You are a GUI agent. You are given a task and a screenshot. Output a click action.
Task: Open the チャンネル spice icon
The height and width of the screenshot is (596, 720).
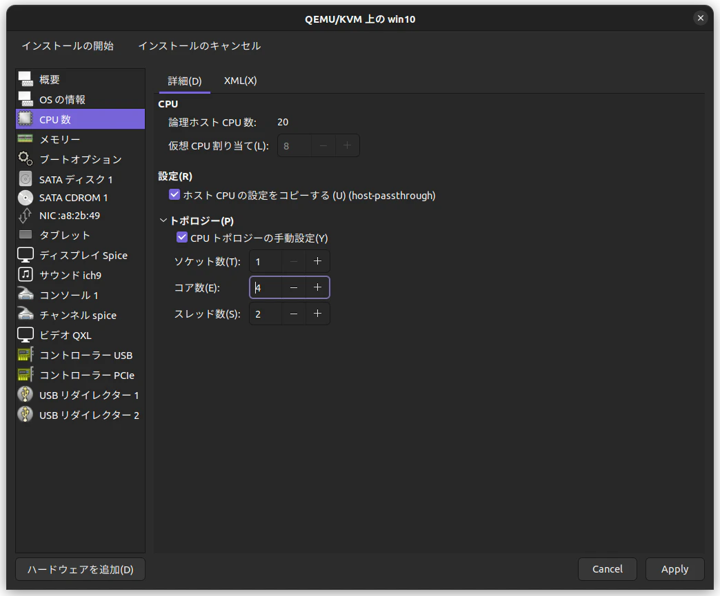tap(26, 315)
